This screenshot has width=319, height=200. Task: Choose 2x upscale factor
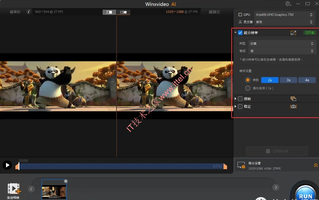tap(270, 80)
